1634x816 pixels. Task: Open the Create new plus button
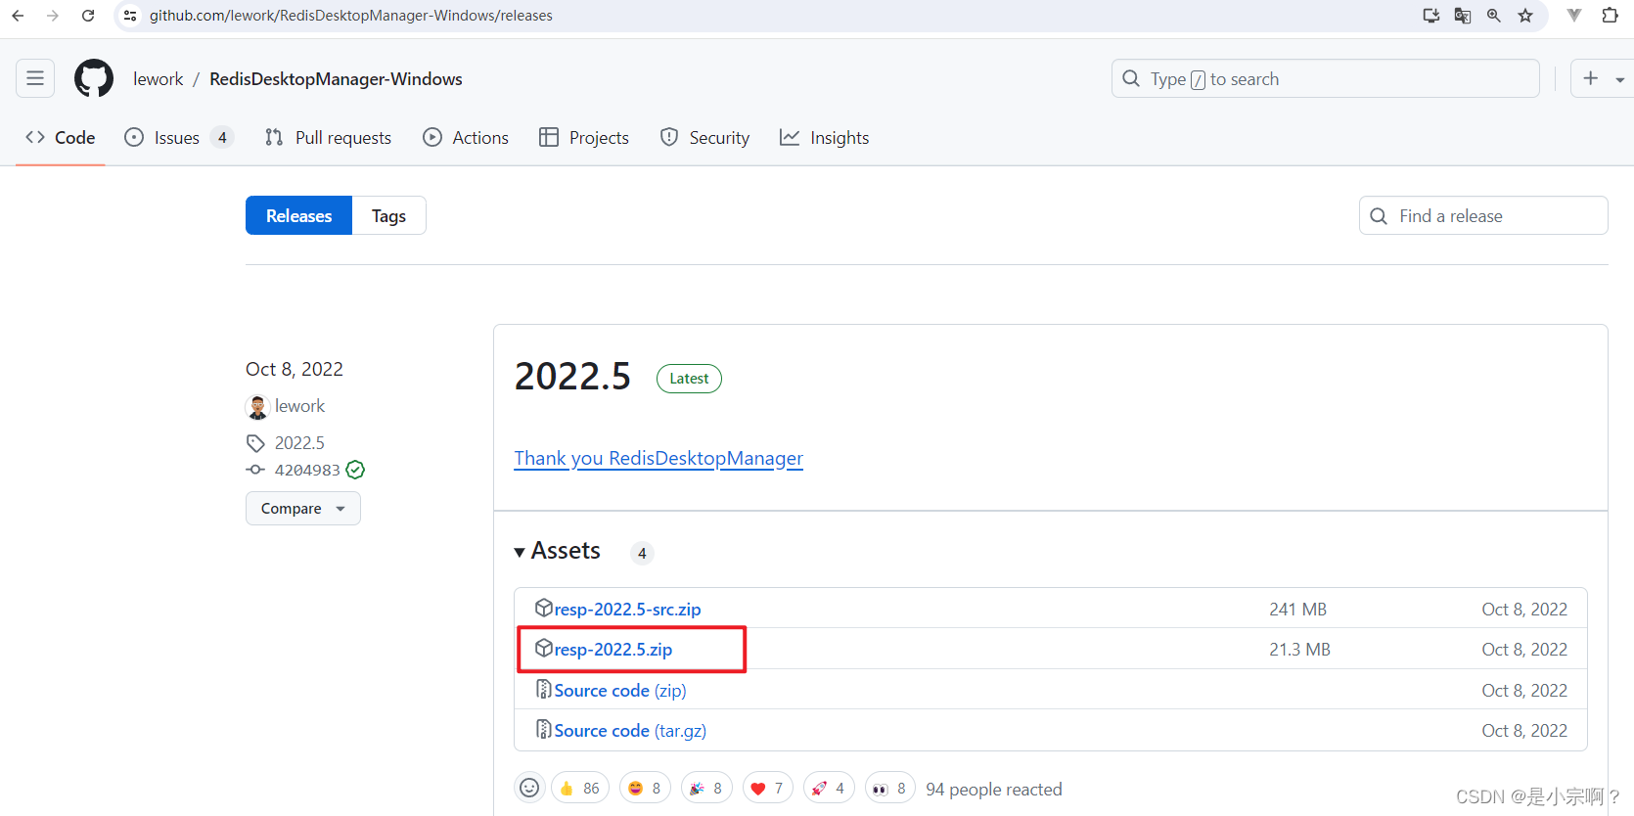point(1591,78)
